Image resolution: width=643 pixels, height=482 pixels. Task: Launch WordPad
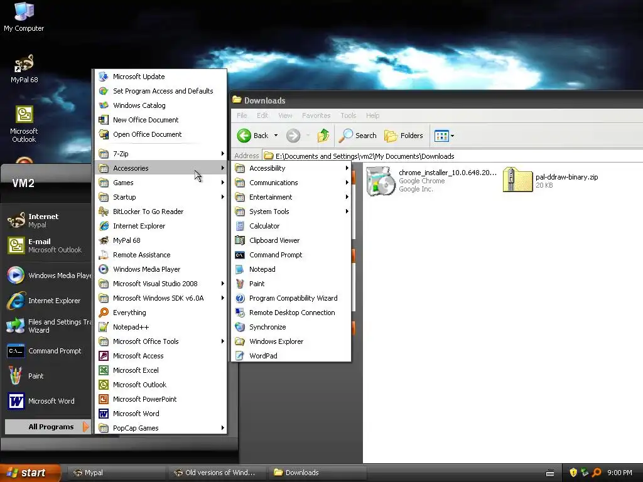pyautogui.click(x=291, y=356)
